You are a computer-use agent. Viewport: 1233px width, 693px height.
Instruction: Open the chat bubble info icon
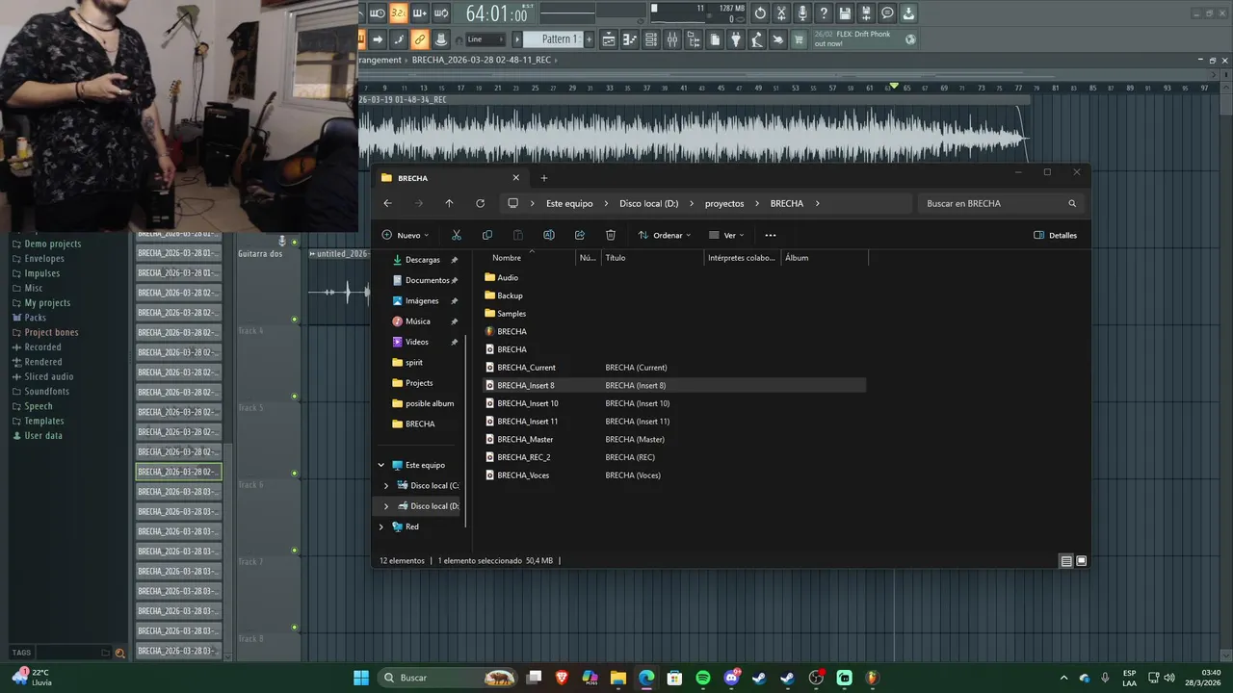[887, 13]
